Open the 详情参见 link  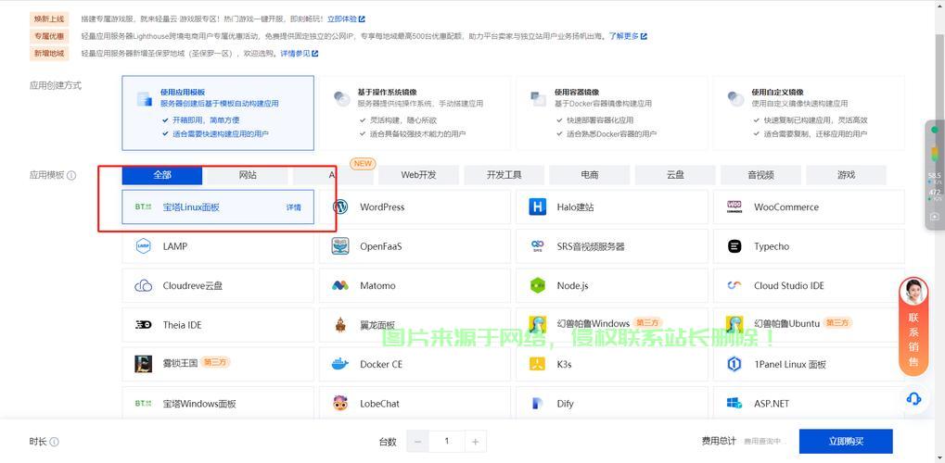tap(299, 53)
